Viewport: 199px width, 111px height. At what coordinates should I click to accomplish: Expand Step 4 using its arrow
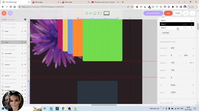[192, 28]
